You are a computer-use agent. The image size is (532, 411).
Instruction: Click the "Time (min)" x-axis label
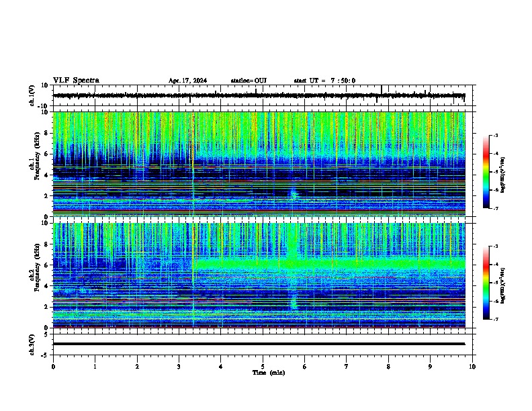269,373
